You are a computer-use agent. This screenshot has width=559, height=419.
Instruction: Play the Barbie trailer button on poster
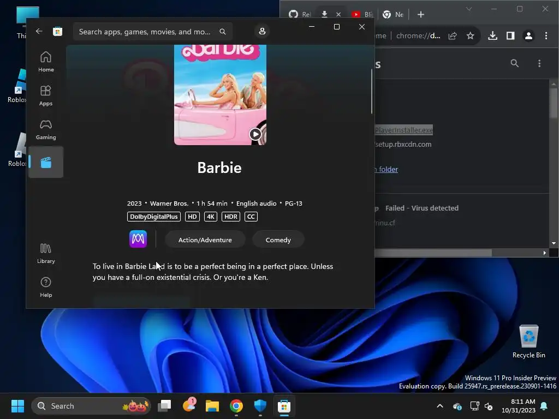point(255,134)
